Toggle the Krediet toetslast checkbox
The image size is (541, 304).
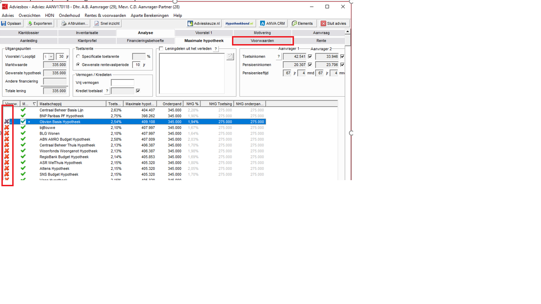(x=138, y=91)
